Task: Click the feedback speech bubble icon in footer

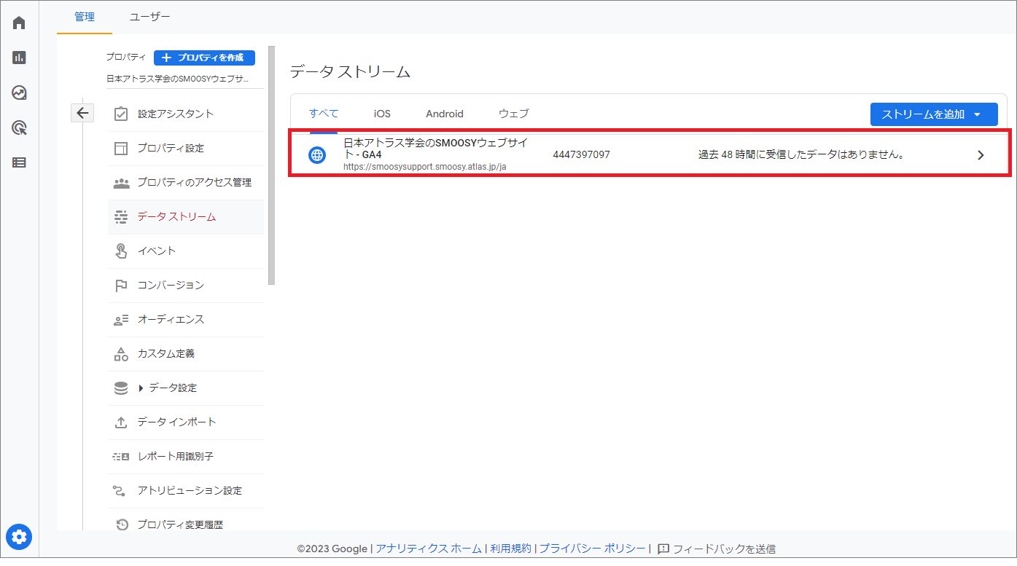Action: click(663, 549)
